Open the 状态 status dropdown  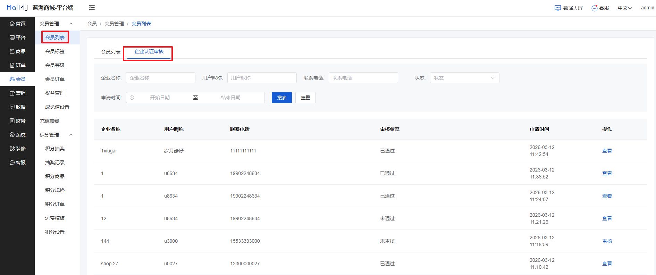(464, 78)
